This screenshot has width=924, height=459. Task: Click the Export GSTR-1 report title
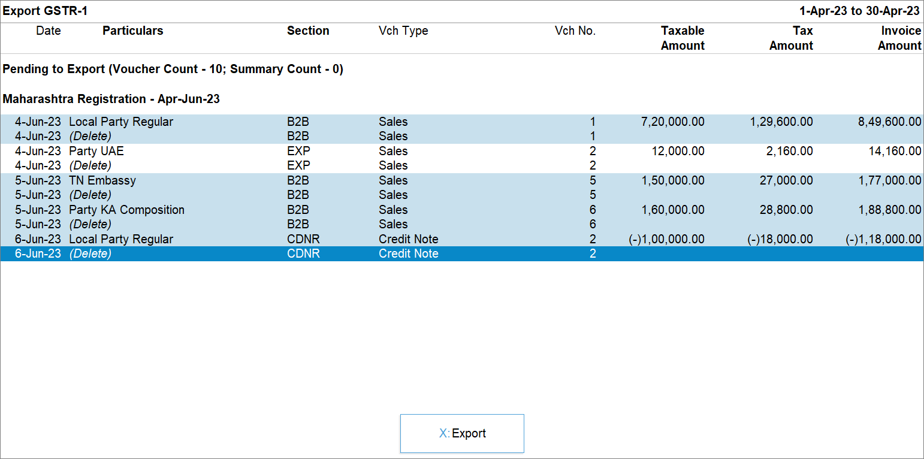pos(45,11)
